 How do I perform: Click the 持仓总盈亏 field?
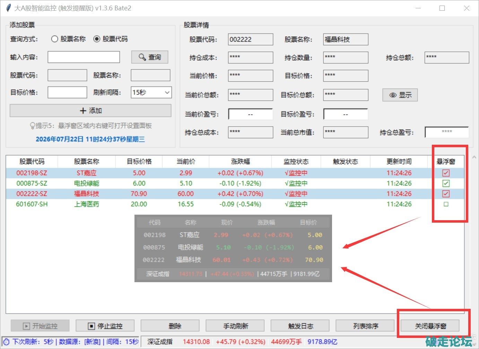coord(447,132)
